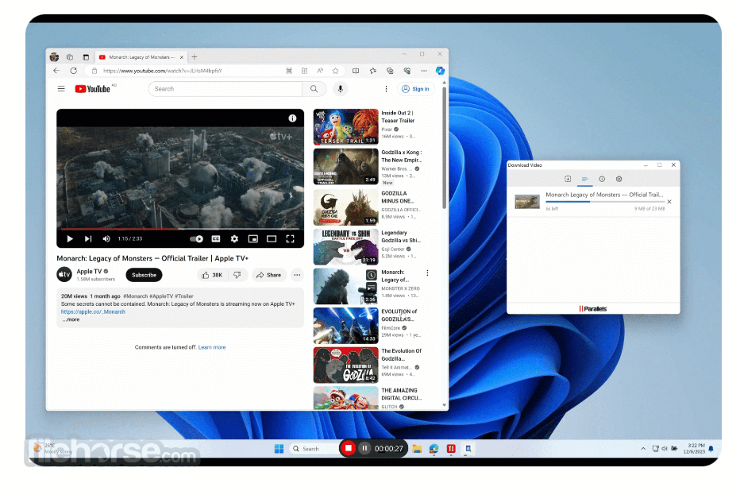The image size is (740, 491).
Task: Open THE AMAZING DIGITAL CIRCUS video
Action: (346, 398)
